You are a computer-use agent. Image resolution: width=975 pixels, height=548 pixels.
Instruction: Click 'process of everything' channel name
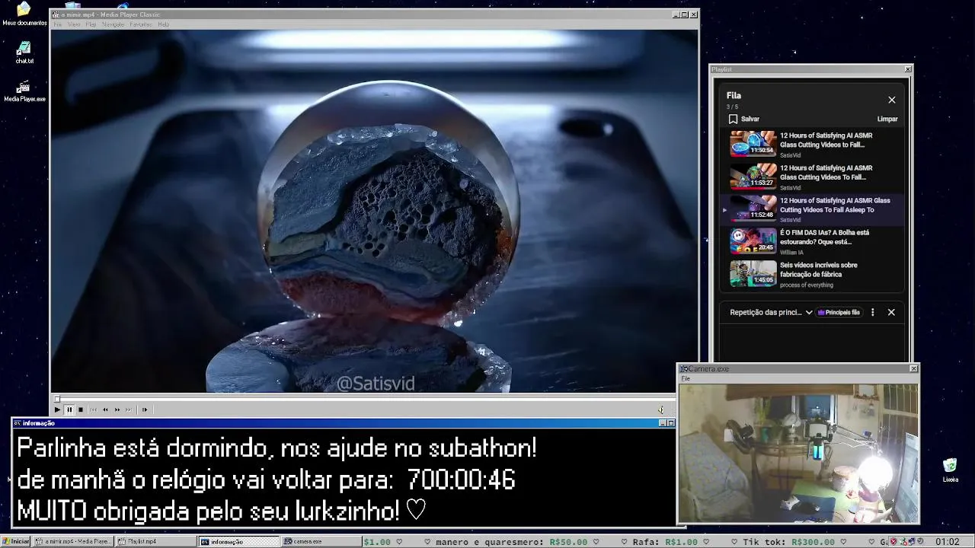807,285
